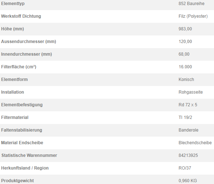Select the Rohgasseite installation value

[x=190, y=92]
